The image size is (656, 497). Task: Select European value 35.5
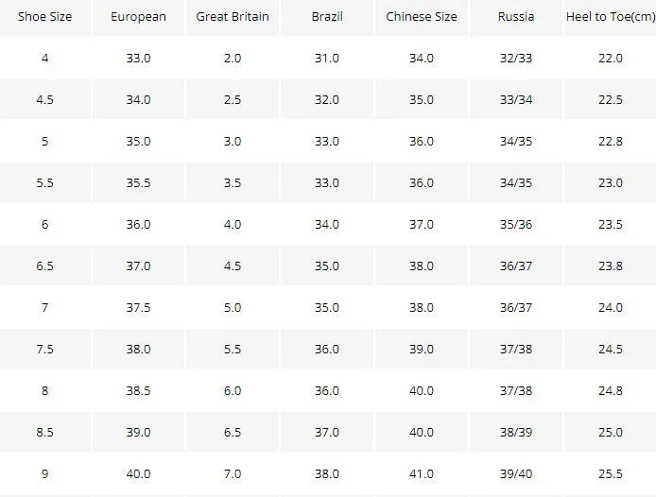(x=139, y=182)
